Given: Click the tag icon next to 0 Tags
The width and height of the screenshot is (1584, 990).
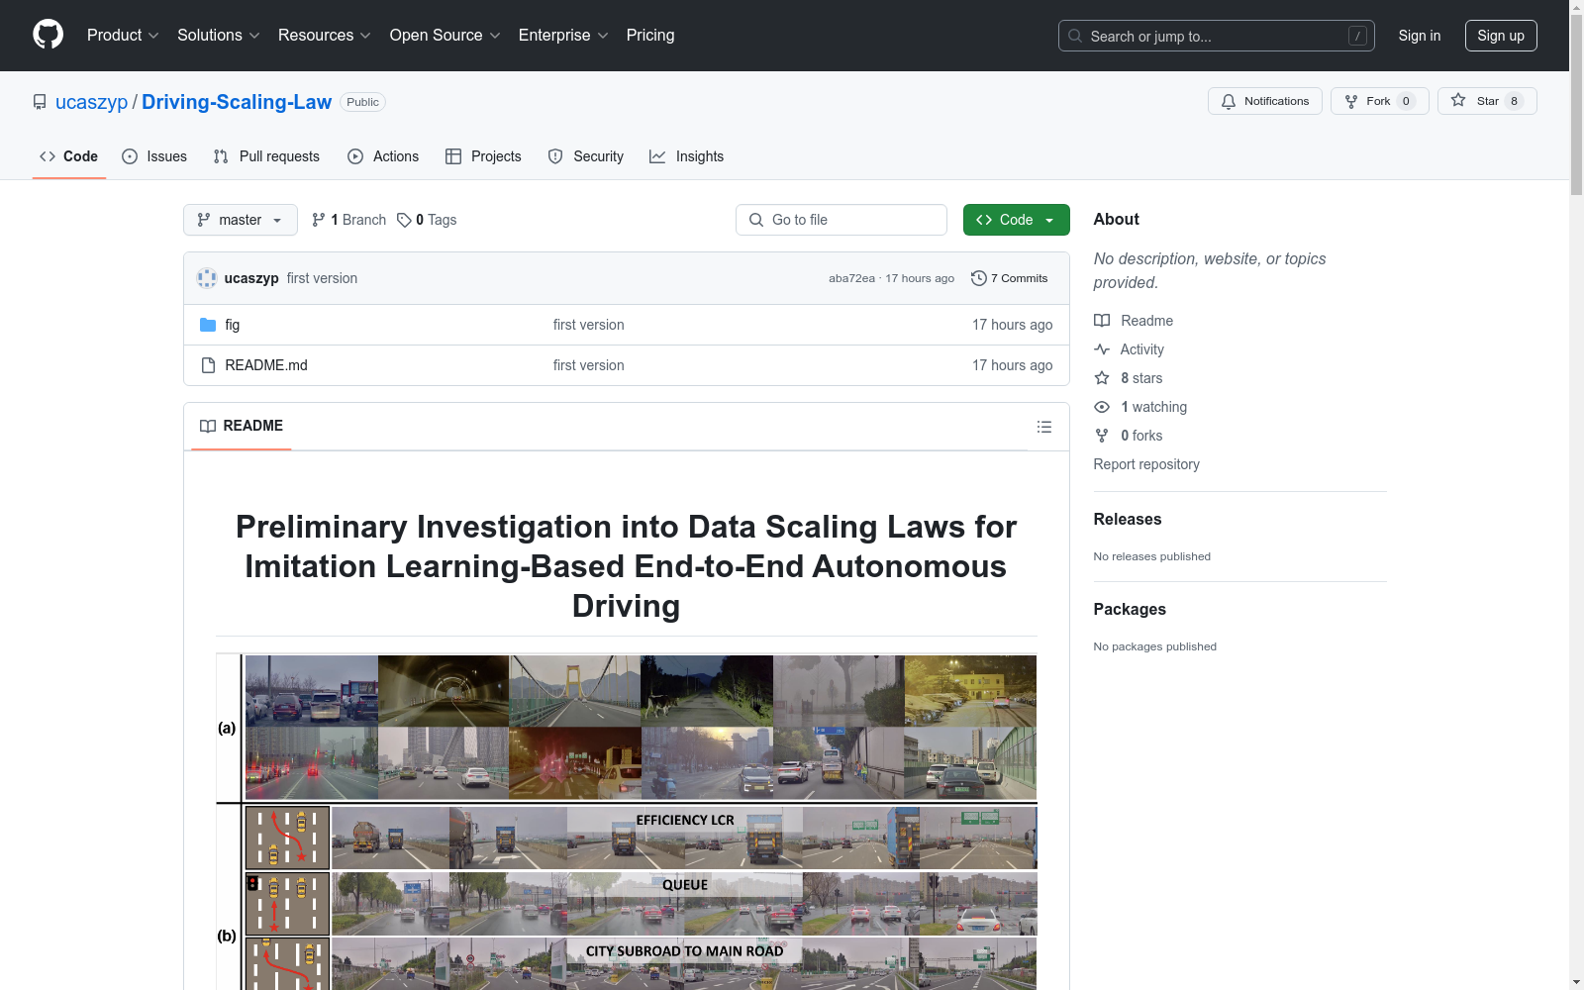Looking at the screenshot, I should pos(404,220).
